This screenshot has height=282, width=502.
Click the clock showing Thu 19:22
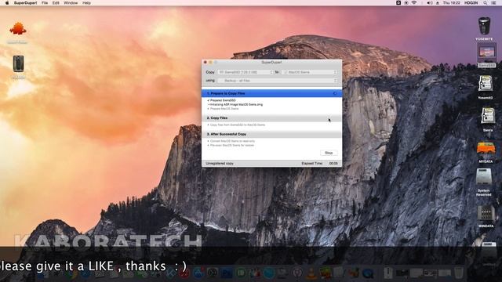(x=452, y=3)
